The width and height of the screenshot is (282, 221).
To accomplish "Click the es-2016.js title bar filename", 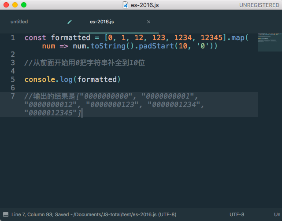I will [x=145, y=5].
